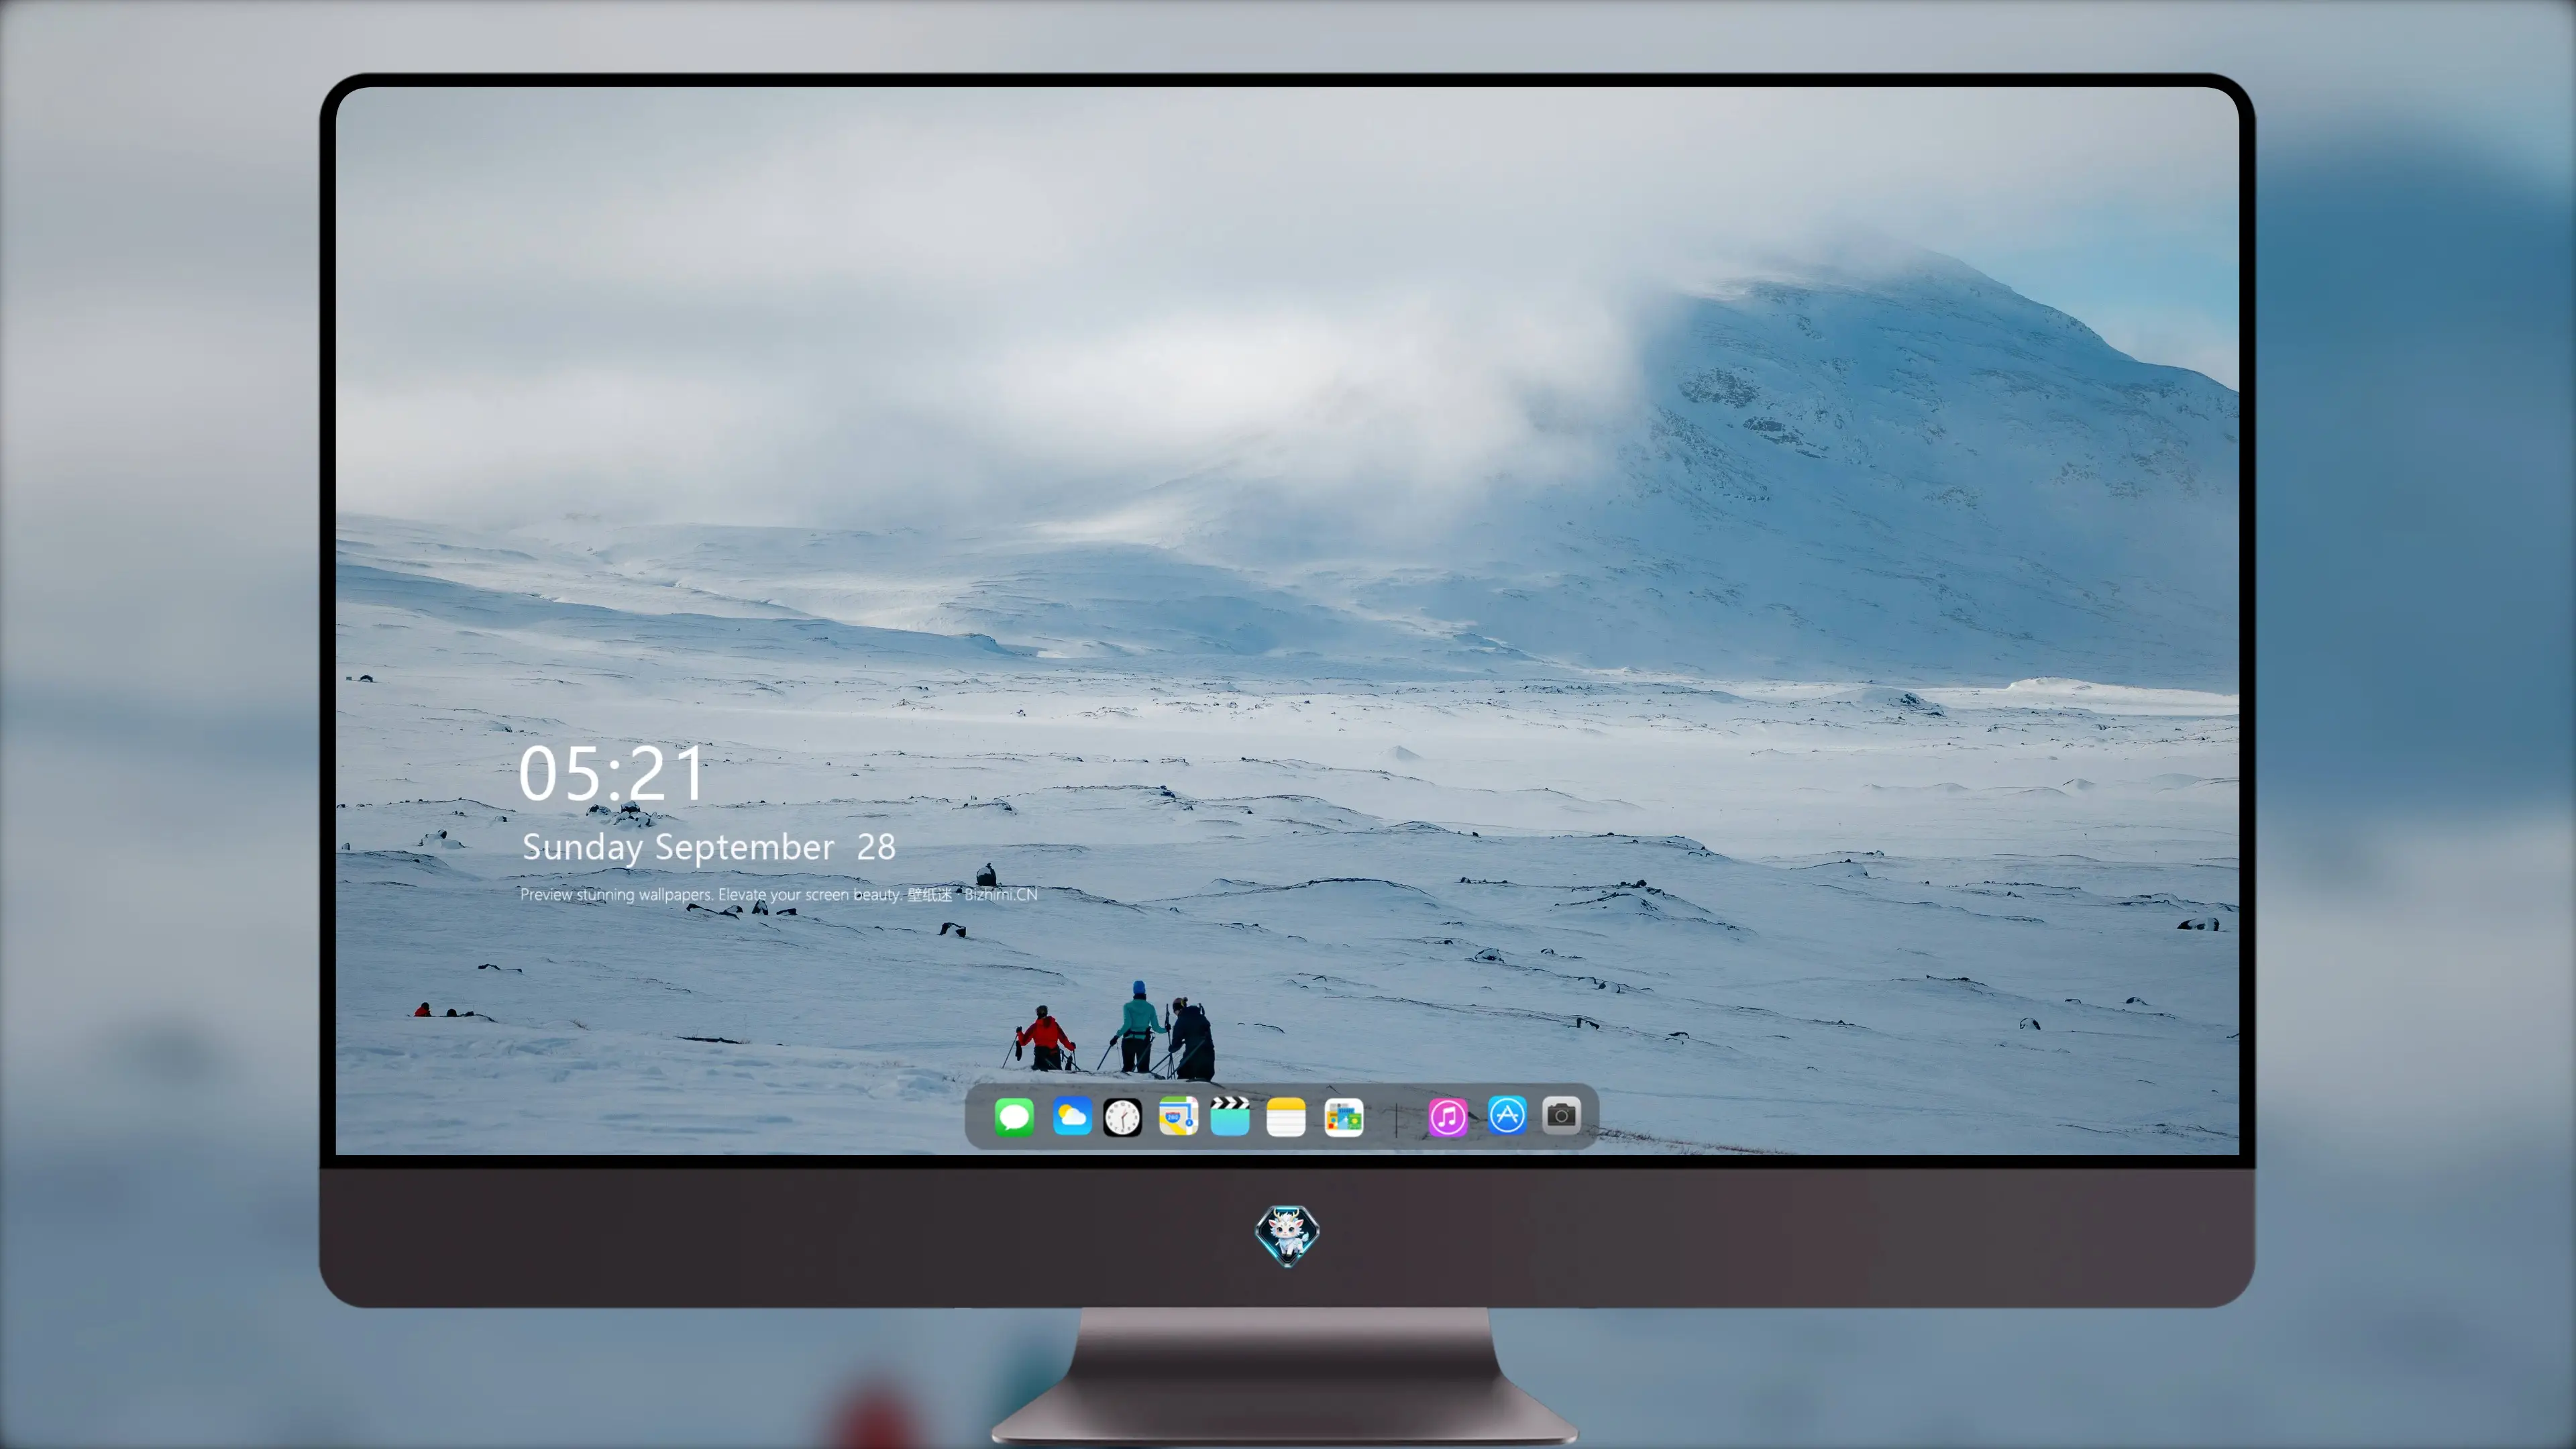The height and width of the screenshot is (1449, 2576).
Task: Launch the pink iTunes music app
Action: 1448,1116
